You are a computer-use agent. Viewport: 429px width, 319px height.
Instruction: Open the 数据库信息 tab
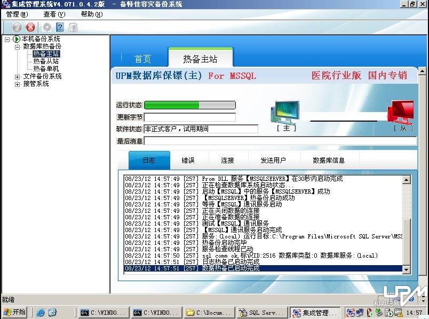tap(329, 161)
